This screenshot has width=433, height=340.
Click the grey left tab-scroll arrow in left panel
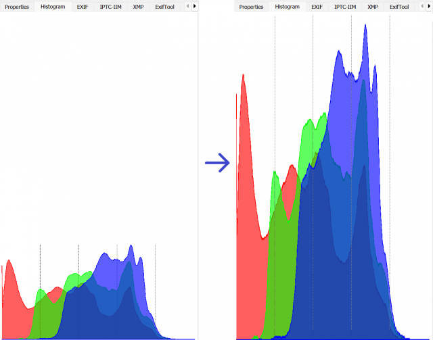[x=188, y=6]
